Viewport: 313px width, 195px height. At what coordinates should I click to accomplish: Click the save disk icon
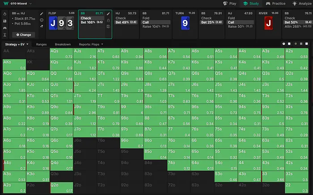(4, 21)
